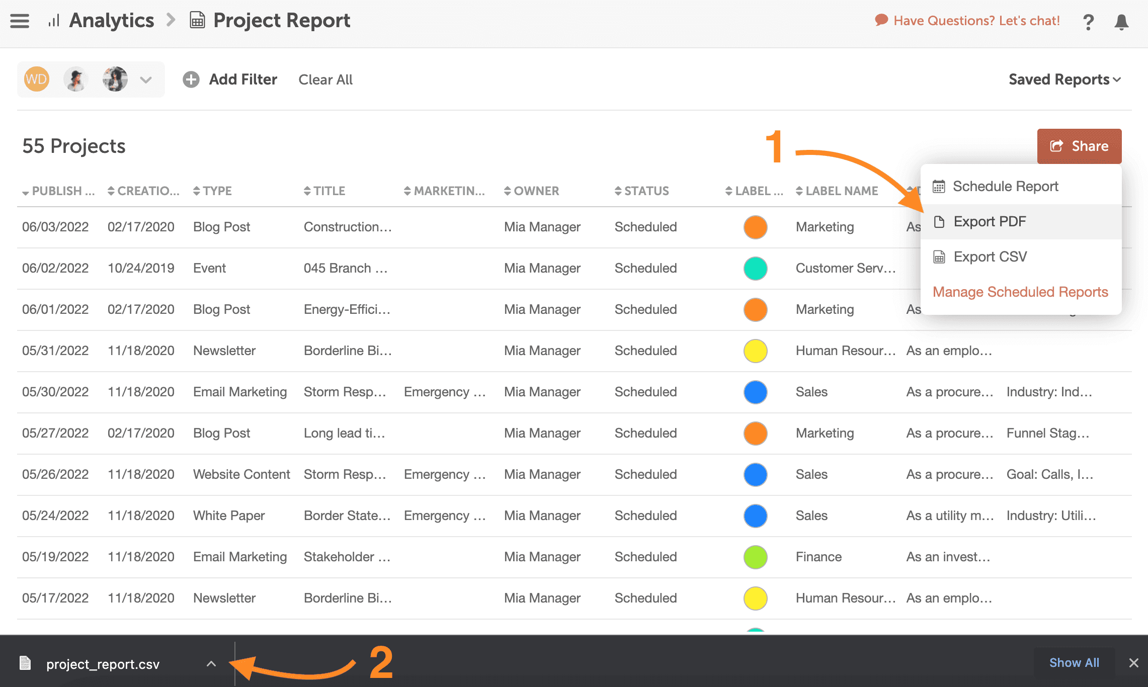
Task: Click Show All downloads
Action: coord(1074,663)
